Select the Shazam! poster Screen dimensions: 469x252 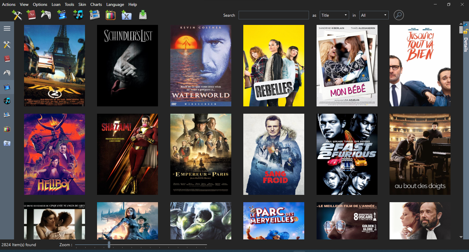pyautogui.click(x=128, y=154)
